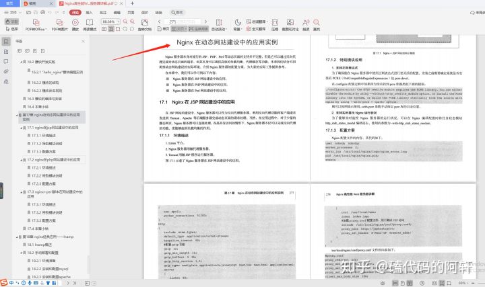Open the signatures sidebar icon

click(x=6, y=81)
